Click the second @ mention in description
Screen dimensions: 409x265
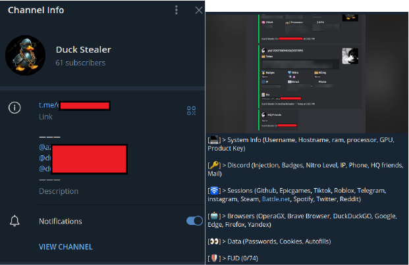45,158
